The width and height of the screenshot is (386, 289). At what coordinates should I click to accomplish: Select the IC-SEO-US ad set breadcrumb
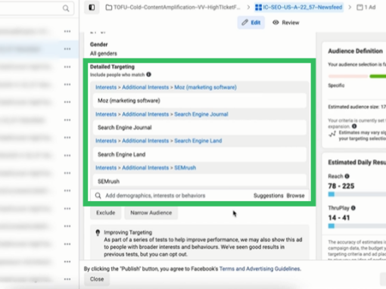299,8
